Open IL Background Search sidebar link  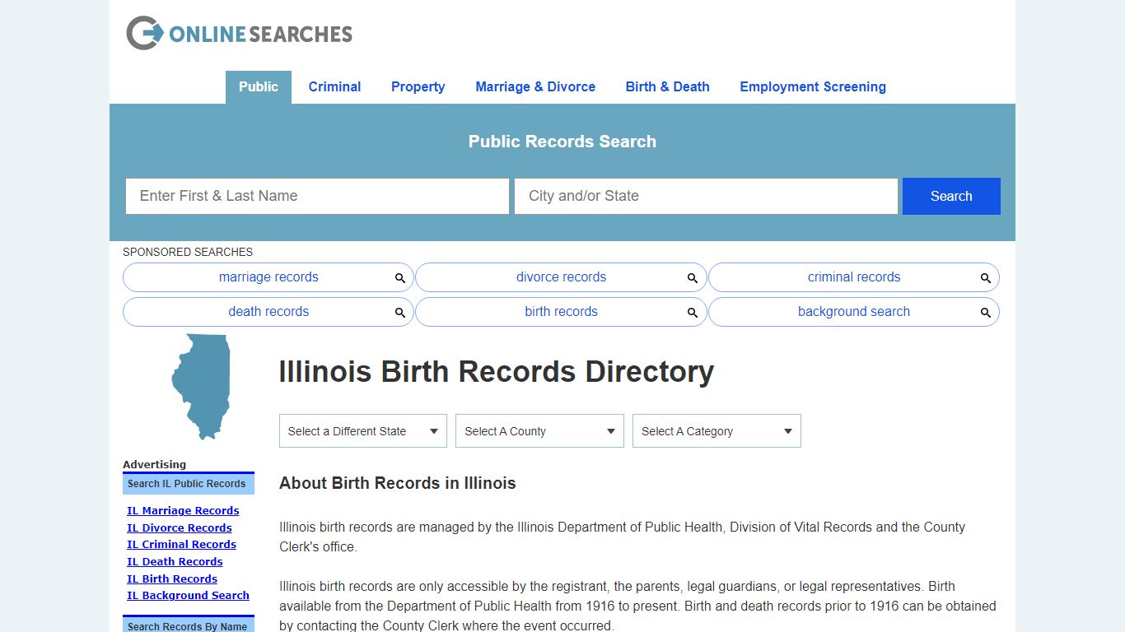(x=188, y=596)
